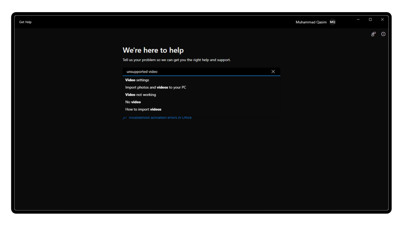Click the 'We're here to help' heading
Screen dimensions: 403x226
[153, 50]
